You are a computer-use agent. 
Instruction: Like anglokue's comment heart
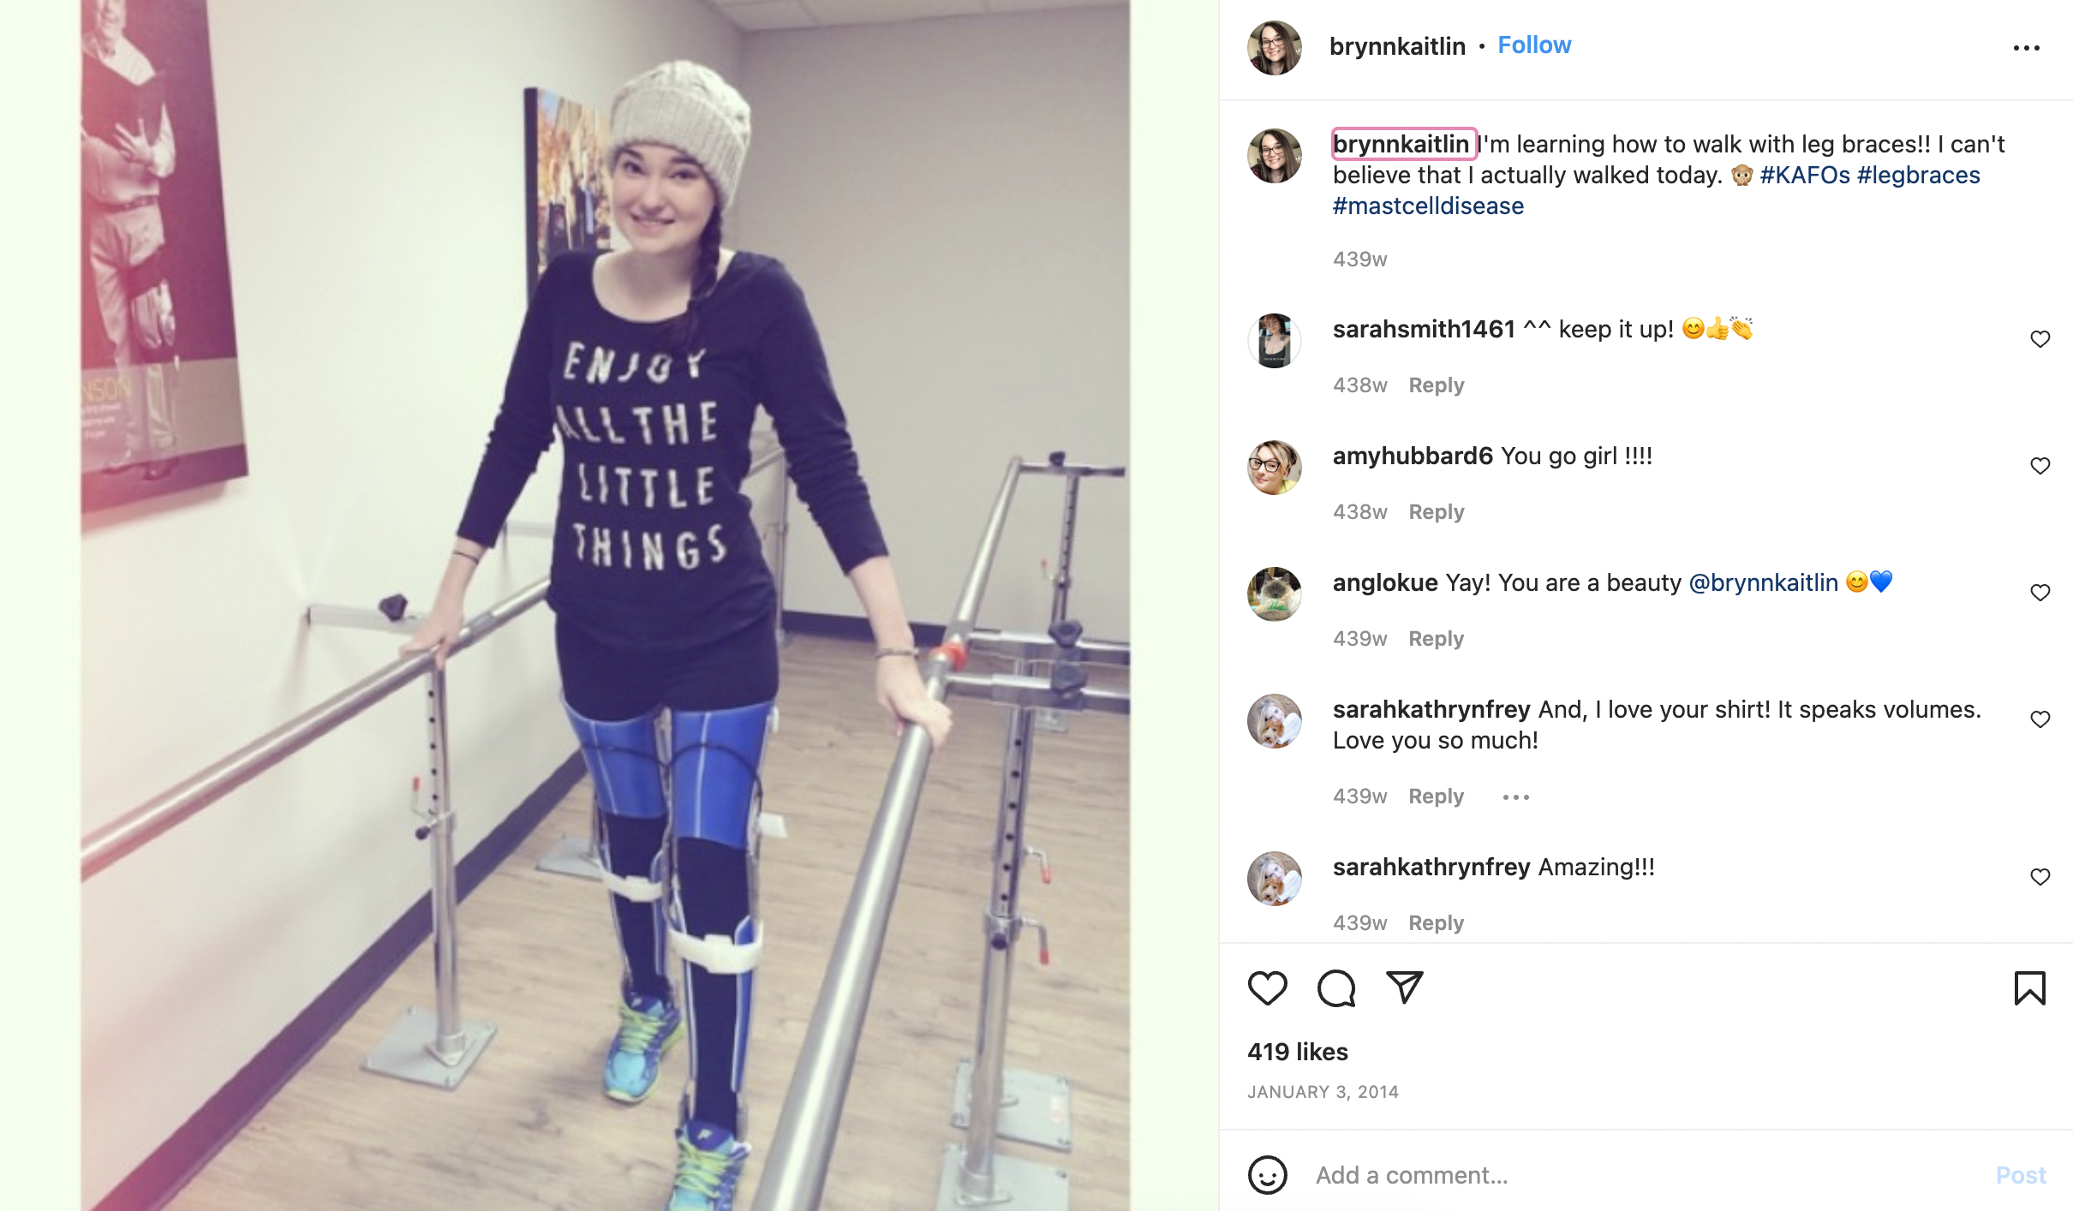click(2040, 593)
